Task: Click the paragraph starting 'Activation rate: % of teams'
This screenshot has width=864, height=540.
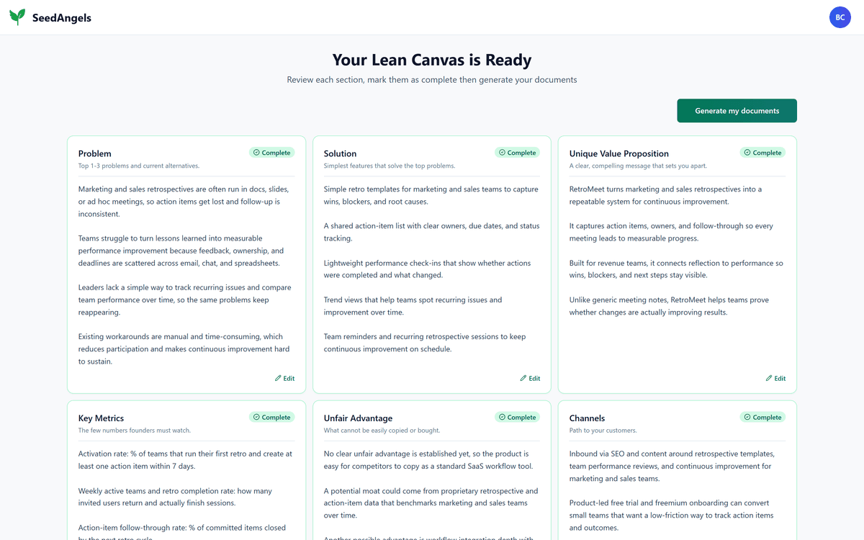Action: (186, 460)
